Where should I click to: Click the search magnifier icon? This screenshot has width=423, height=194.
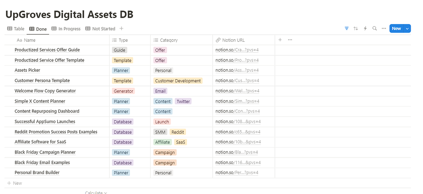pos(374,29)
